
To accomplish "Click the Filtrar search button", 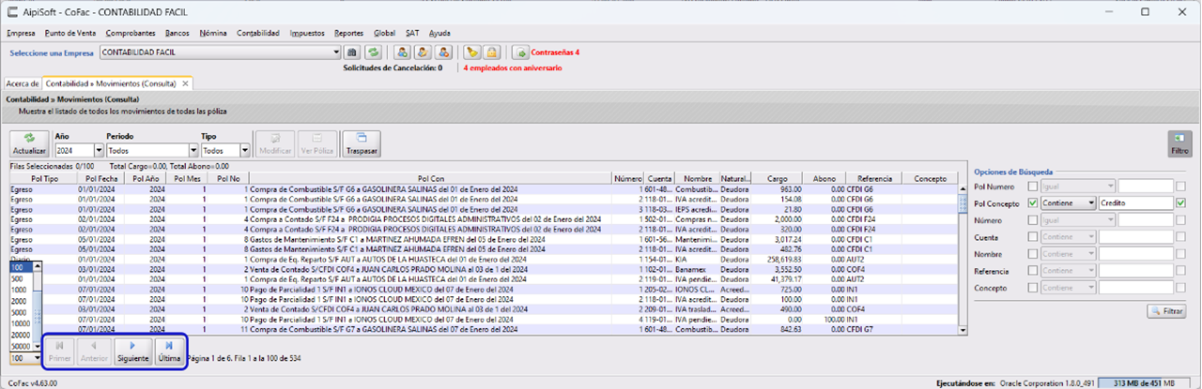I will point(1167,310).
